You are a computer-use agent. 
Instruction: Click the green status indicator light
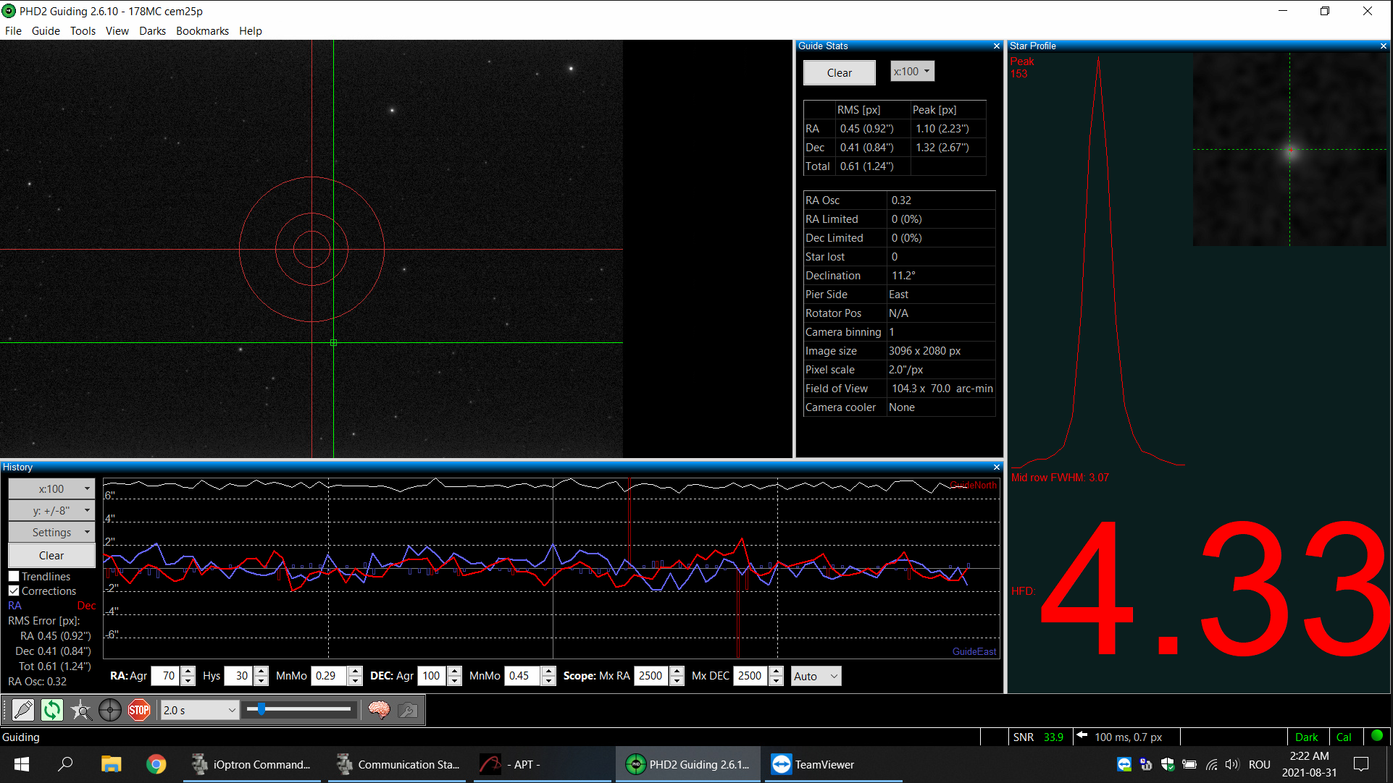(1377, 736)
